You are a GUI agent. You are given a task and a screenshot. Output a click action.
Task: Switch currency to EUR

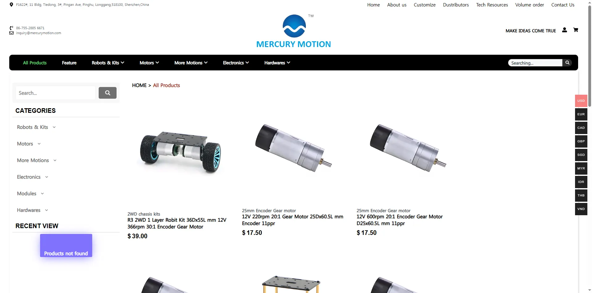click(581, 114)
